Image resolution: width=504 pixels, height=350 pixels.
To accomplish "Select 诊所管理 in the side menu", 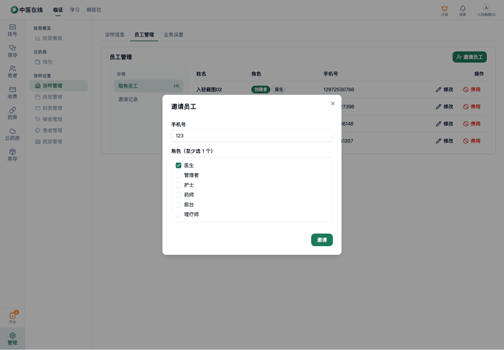I will point(58,86).
